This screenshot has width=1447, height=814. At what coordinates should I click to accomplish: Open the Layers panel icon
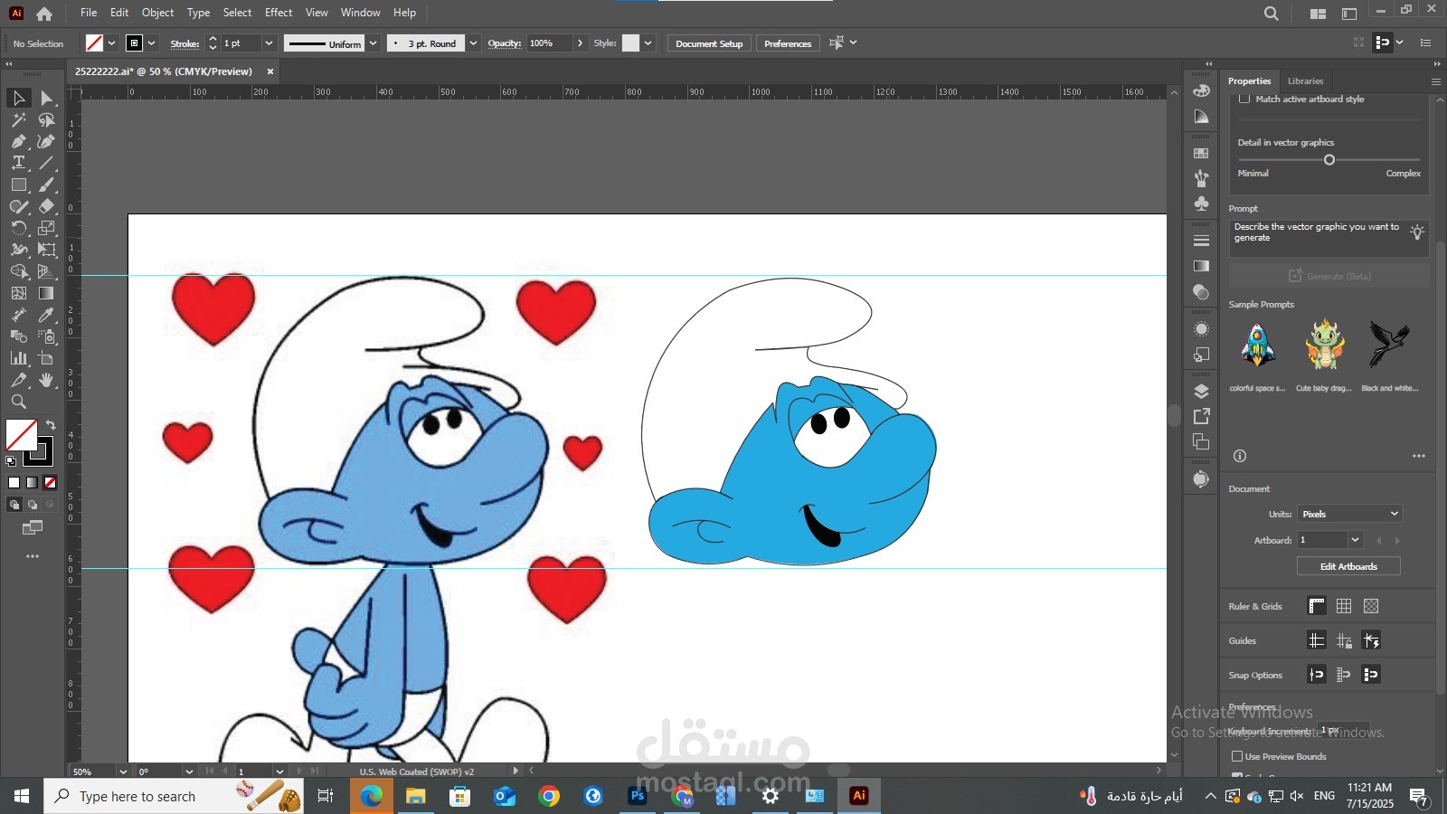(x=1201, y=392)
